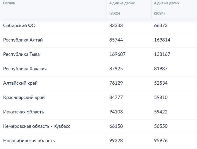Click the value 83333 for Сибирский ФО
This screenshot has width=197, height=149.
coord(116,26)
